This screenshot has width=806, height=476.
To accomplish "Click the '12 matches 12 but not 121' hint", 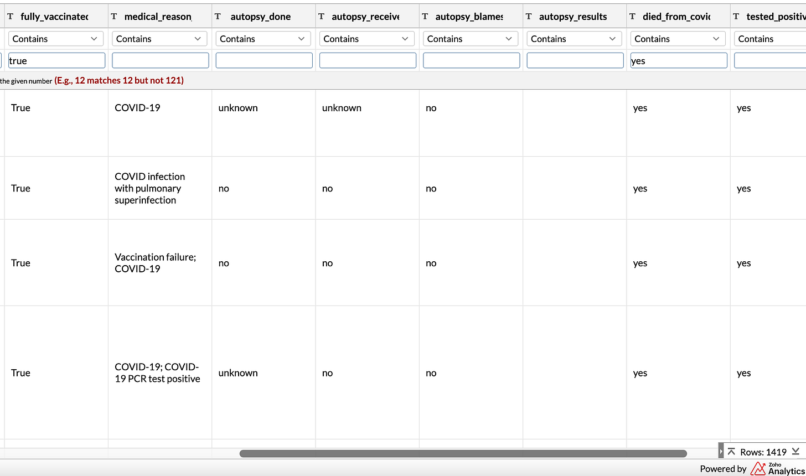I will point(129,81).
